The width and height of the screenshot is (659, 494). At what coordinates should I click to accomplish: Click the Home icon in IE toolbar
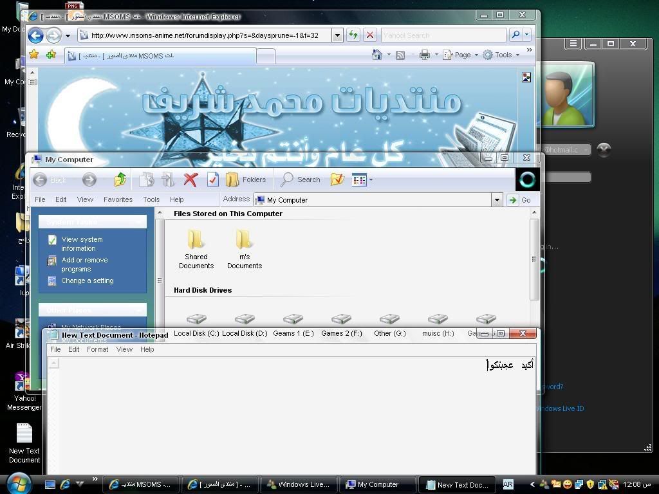[x=377, y=55]
